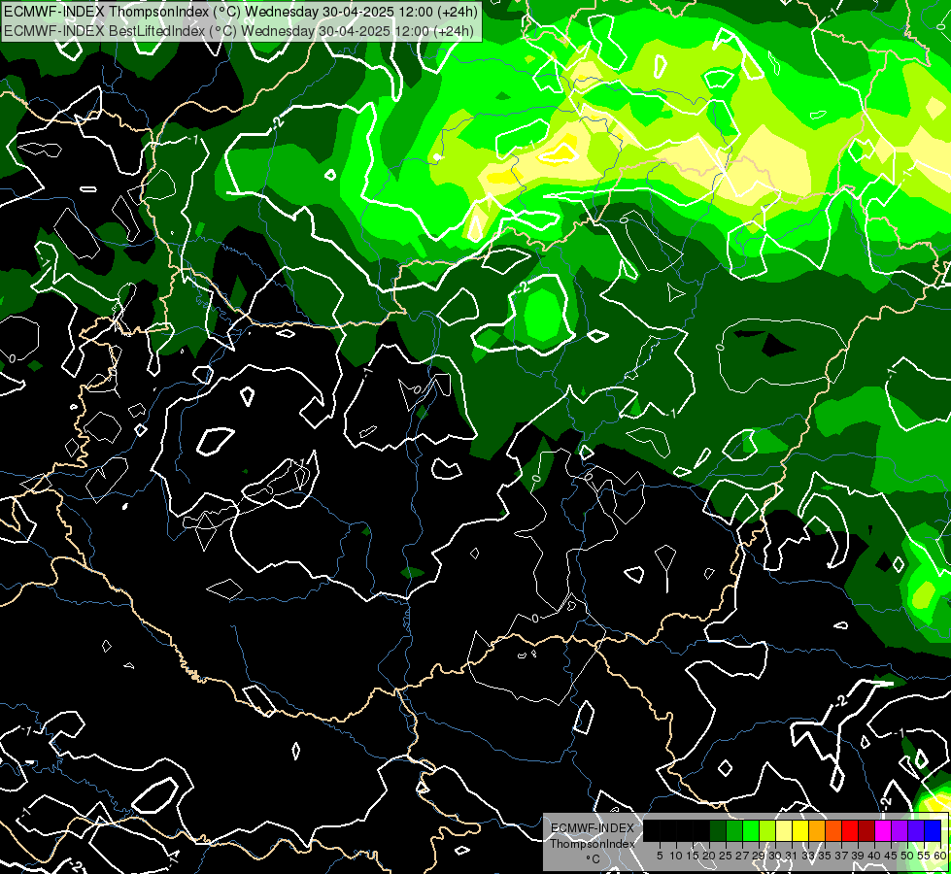Click the '°C' unit label in the legend
Viewport: 951px width, 874px height.
[x=594, y=859]
